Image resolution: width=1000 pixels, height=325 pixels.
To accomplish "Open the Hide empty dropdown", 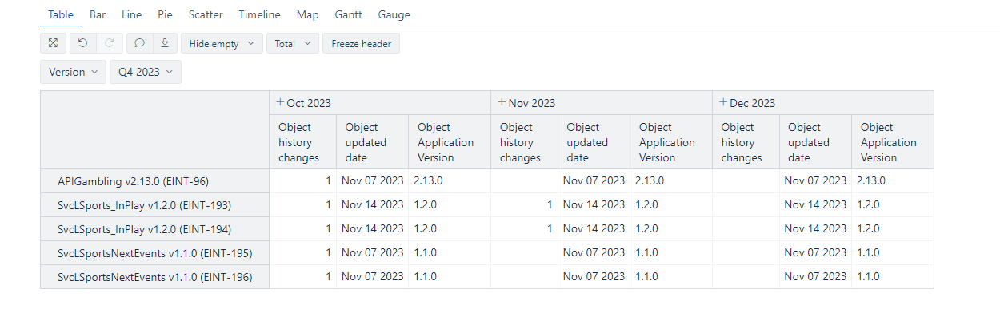I will tap(222, 43).
